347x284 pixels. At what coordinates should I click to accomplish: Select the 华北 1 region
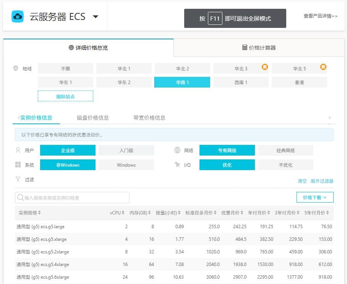pos(124,69)
